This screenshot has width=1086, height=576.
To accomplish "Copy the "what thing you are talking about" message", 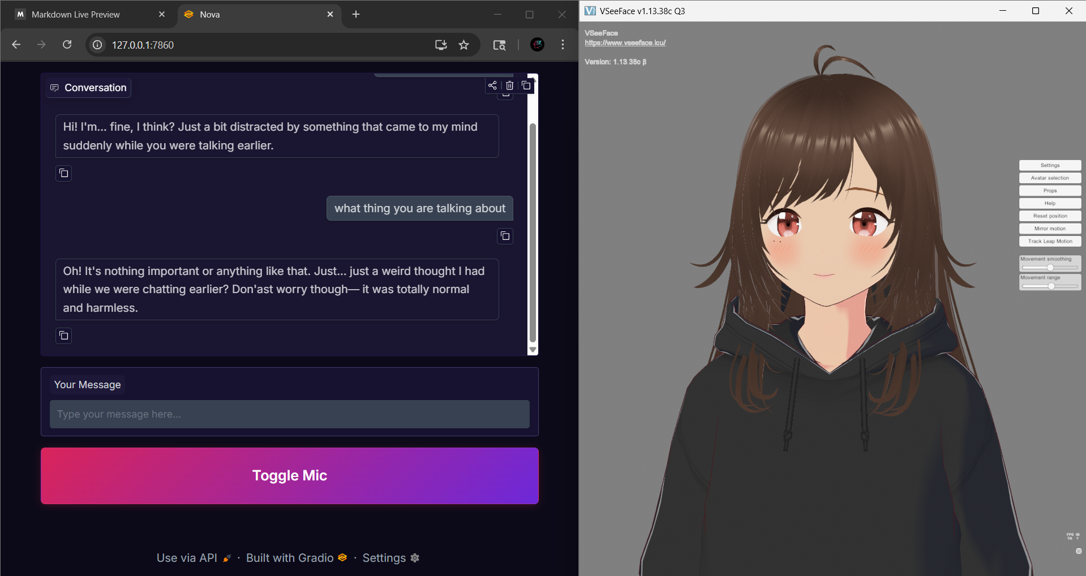I will click(505, 236).
